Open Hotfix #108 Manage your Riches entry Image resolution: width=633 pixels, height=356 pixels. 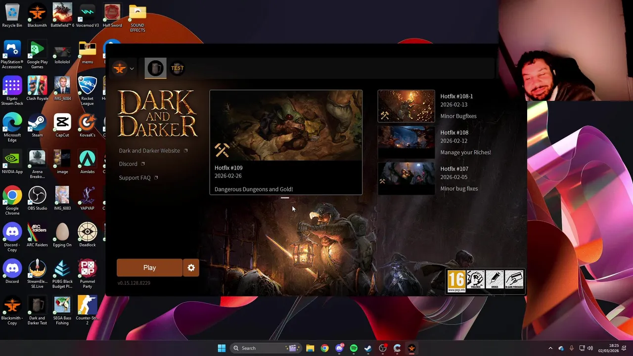[435, 142]
